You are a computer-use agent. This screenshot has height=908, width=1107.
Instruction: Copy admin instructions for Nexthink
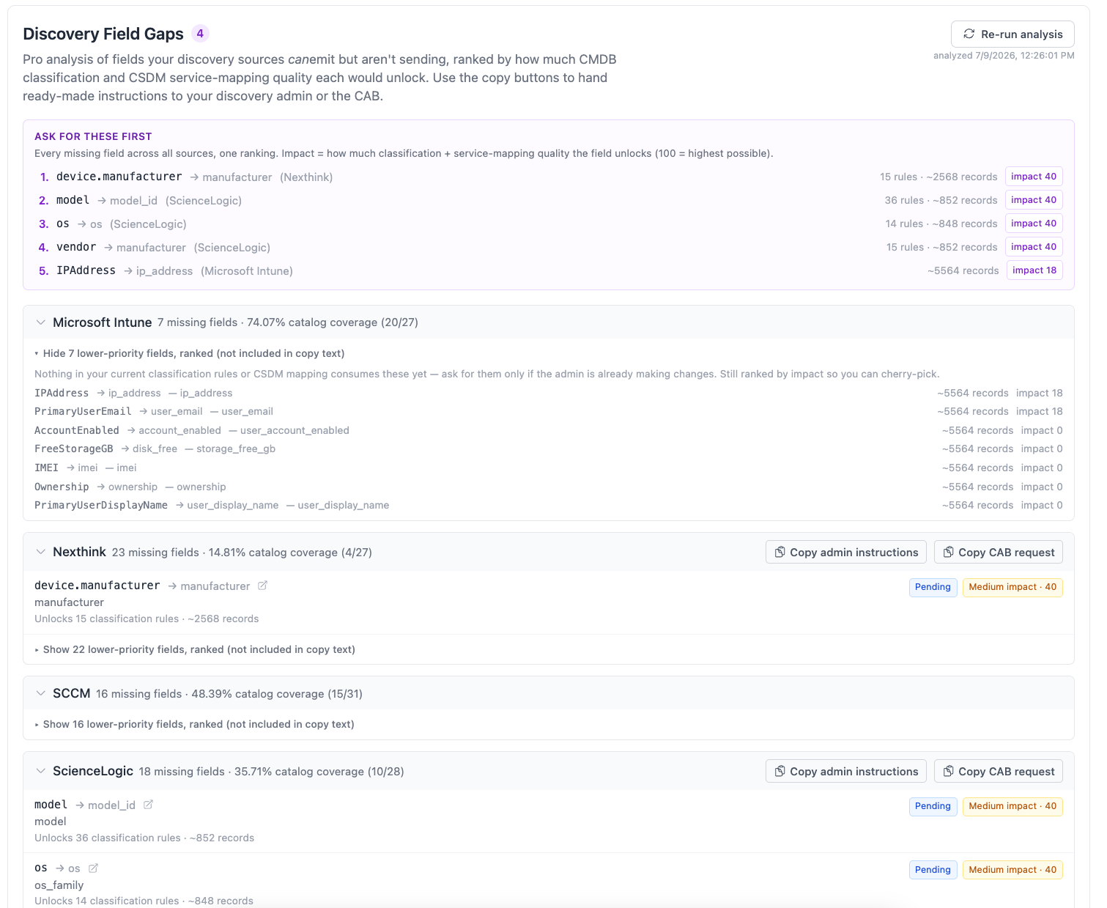(846, 552)
